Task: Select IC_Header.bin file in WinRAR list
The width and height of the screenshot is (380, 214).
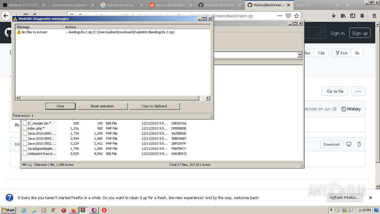Action: click(x=39, y=123)
